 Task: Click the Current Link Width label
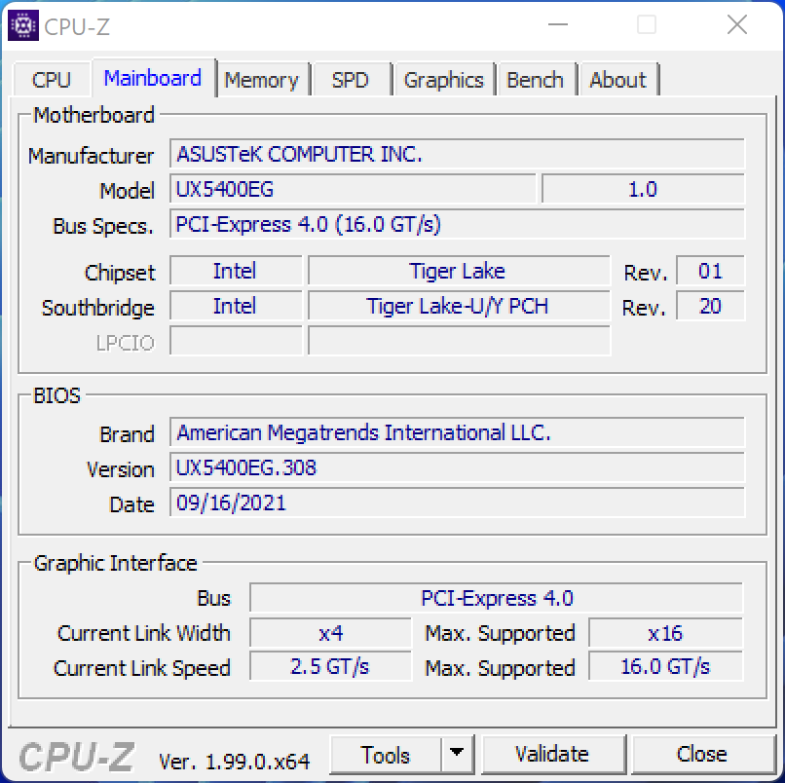tap(144, 633)
